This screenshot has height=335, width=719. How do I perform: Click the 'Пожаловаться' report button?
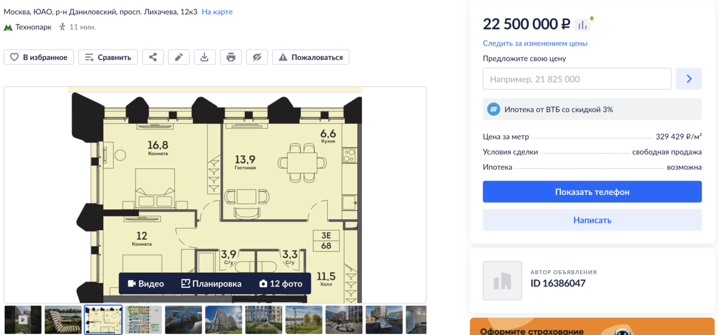click(x=310, y=58)
